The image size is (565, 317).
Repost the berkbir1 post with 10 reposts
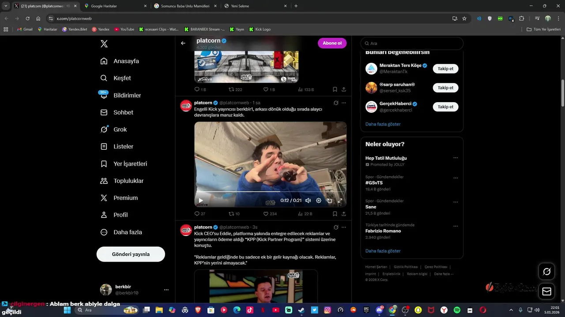(234, 214)
